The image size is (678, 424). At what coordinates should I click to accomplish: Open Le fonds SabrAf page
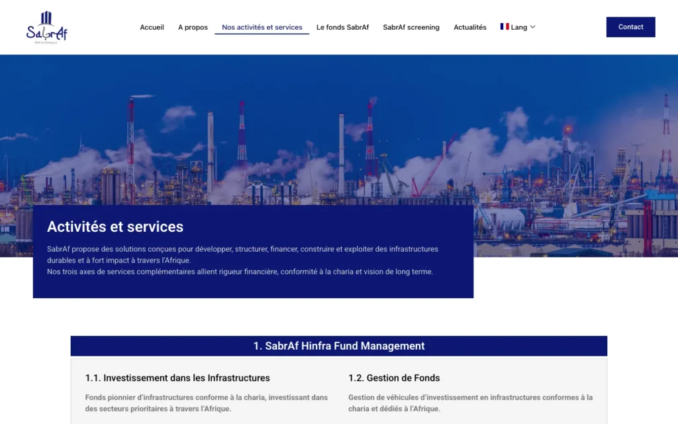point(342,27)
